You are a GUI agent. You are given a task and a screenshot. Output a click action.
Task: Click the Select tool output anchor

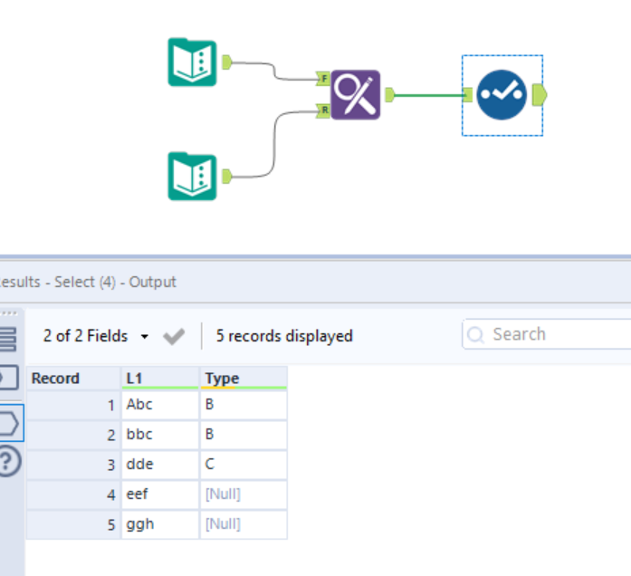[540, 95]
